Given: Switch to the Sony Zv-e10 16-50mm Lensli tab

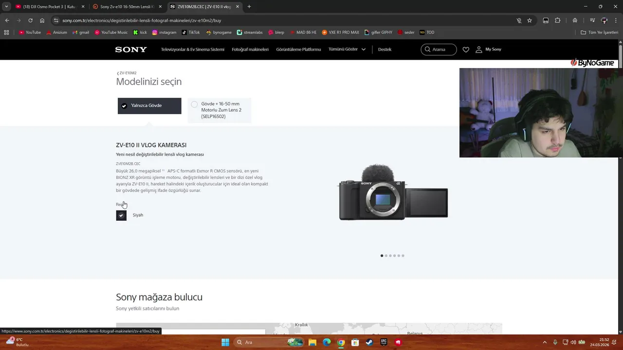Looking at the screenshot, I should click(x=128, y=6).
